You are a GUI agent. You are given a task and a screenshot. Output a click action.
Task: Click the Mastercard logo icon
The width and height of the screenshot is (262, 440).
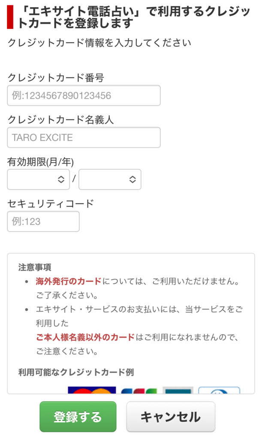(92, 390)
